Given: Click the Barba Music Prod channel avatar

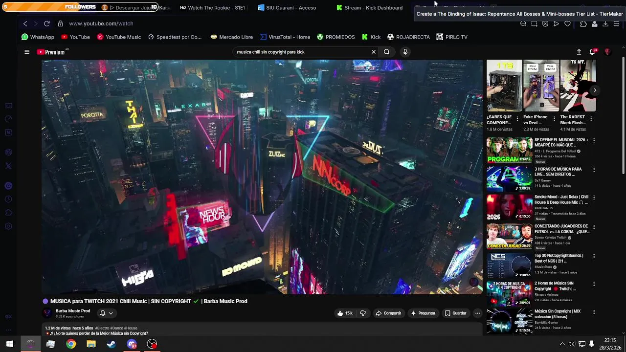Looking at the screenshot, I should click(x=47, y=313).
